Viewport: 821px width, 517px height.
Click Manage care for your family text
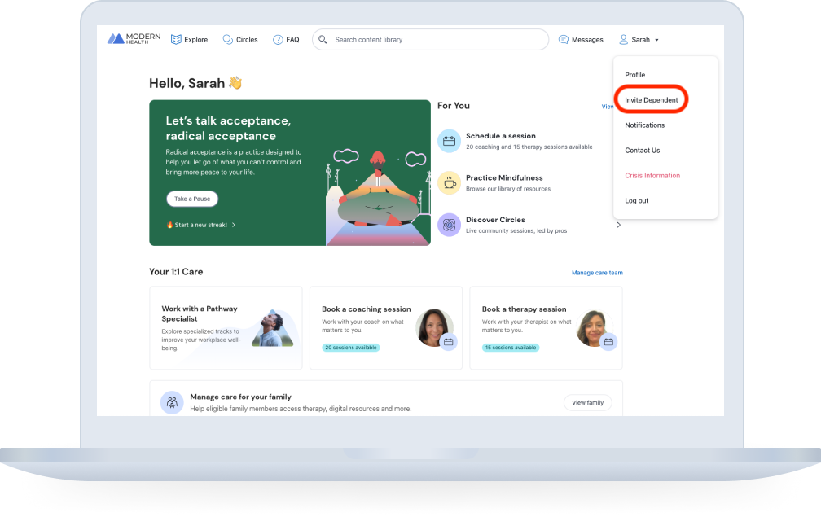point(240,397)
